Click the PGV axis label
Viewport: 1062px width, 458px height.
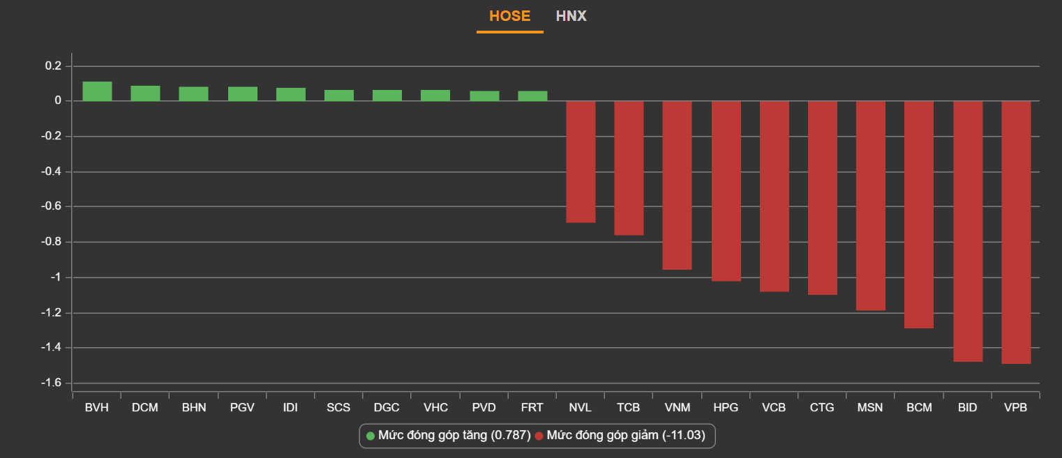coord(242,408)
